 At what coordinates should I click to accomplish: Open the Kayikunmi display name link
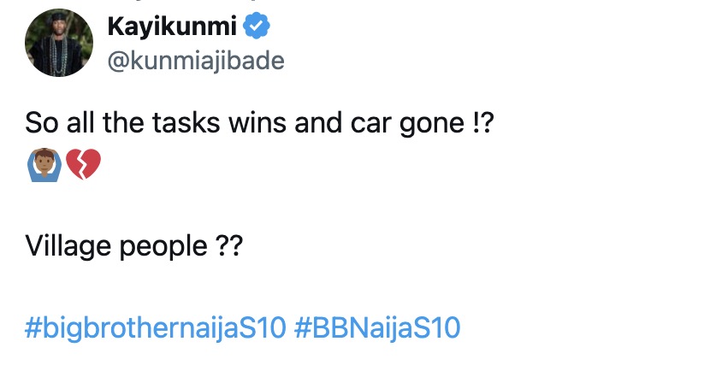pyautogui.click(x=173, y=28)
